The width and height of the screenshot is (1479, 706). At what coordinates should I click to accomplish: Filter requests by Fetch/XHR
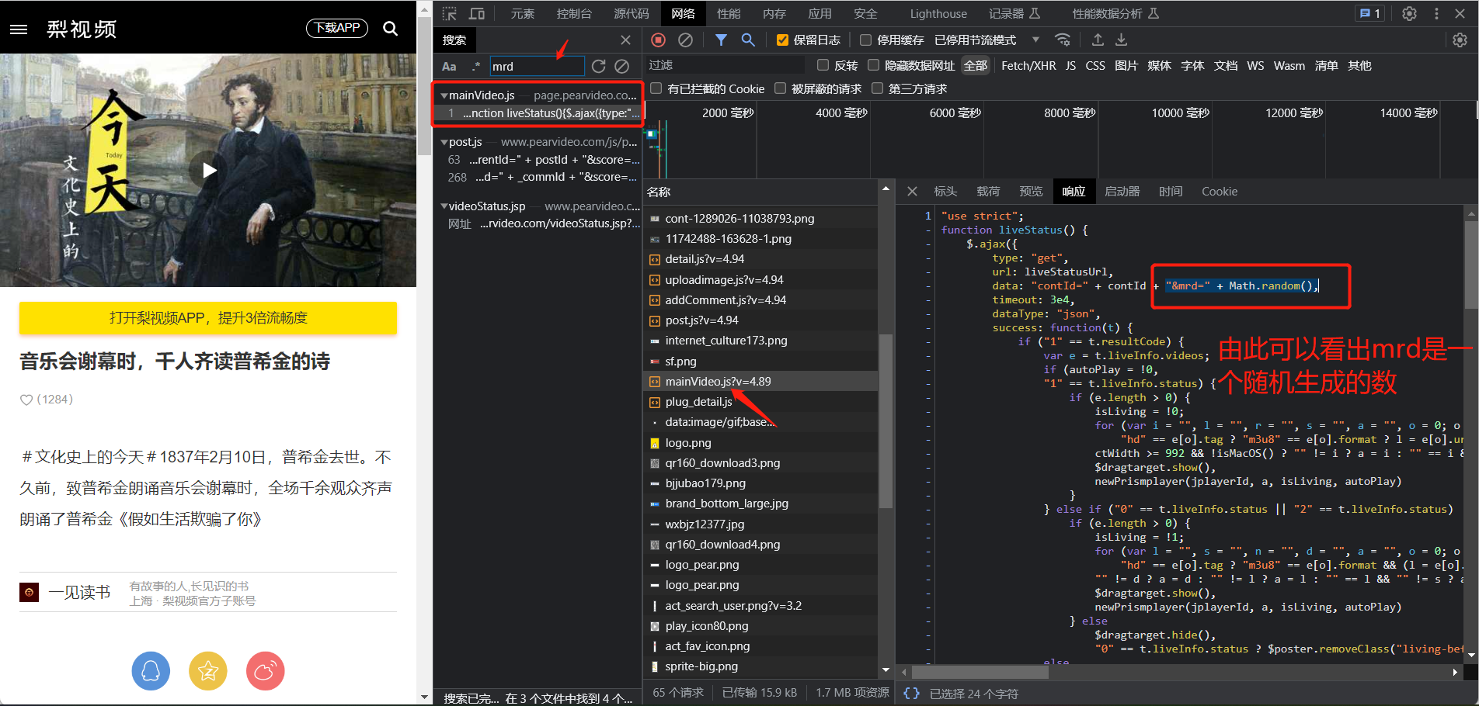coord(1028,66)
